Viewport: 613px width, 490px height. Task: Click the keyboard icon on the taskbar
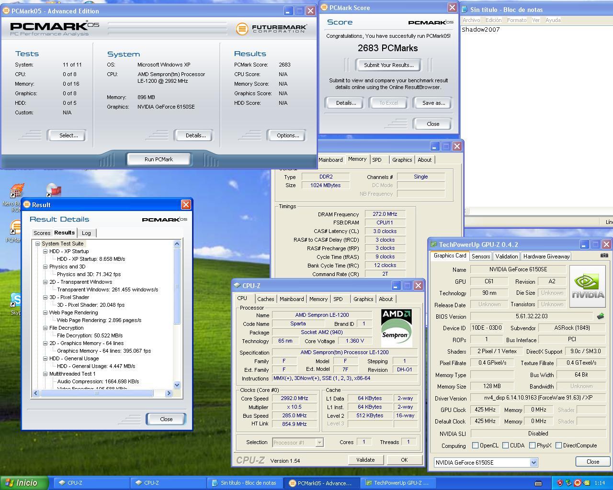[538, 483]
